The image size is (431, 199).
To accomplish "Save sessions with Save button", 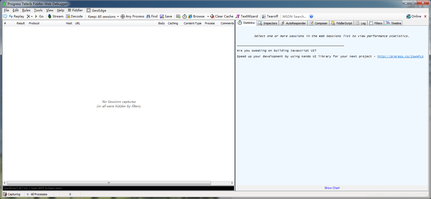I will coord(166,16).
